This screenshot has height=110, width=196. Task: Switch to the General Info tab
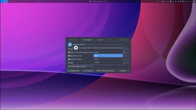point(73,40)
